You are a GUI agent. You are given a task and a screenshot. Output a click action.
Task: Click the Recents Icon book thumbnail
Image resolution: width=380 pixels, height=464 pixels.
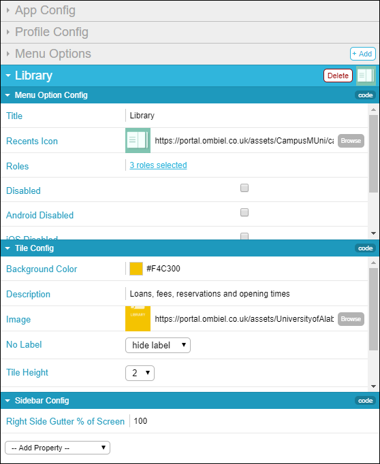tap(138, 140)
